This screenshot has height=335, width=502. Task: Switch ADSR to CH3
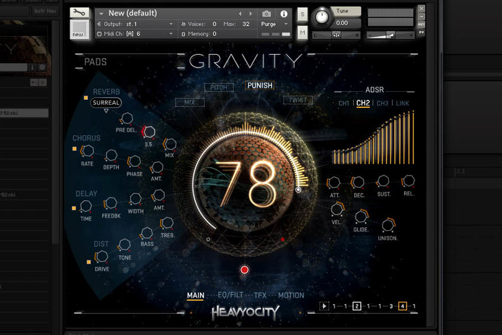(382, 103)
